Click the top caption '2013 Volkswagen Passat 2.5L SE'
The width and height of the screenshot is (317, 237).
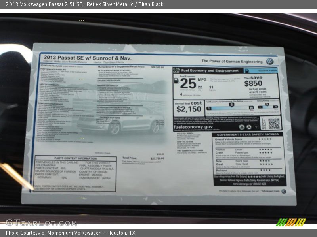44,4
